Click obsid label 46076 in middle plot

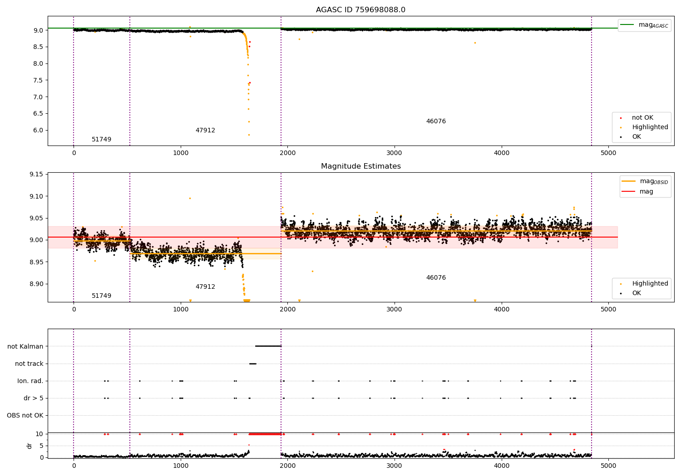(x=436, y=278)
